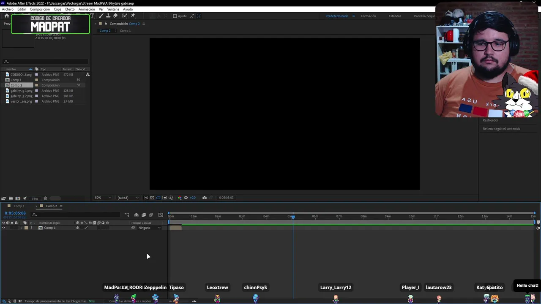This screenshot has height=304, width=541.
Task: Toggle shy layers switch in timeline
Action: [x=136, y=215]
